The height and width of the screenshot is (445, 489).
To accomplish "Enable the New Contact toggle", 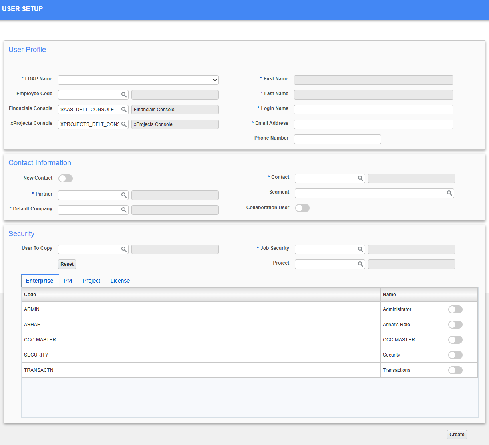I will point(65,178).
